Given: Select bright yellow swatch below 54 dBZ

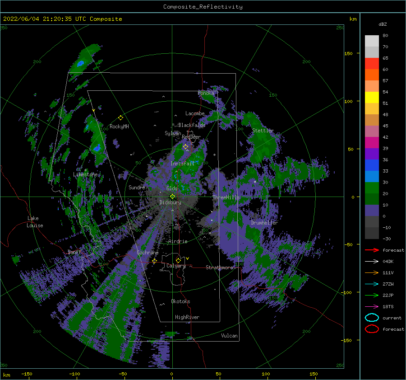Looking at the screenshot, I should [372, 97].
